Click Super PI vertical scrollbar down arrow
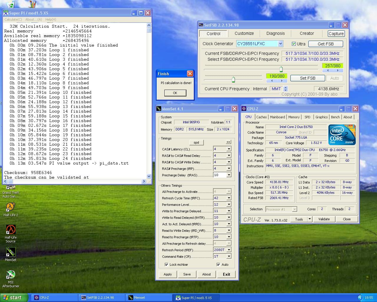This screenshot has height=302, width=377. click(149, 176)
